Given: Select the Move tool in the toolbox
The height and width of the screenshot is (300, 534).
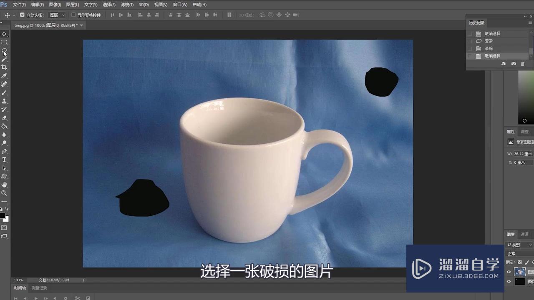Looking at the screenshot, I should coord(4,34).
